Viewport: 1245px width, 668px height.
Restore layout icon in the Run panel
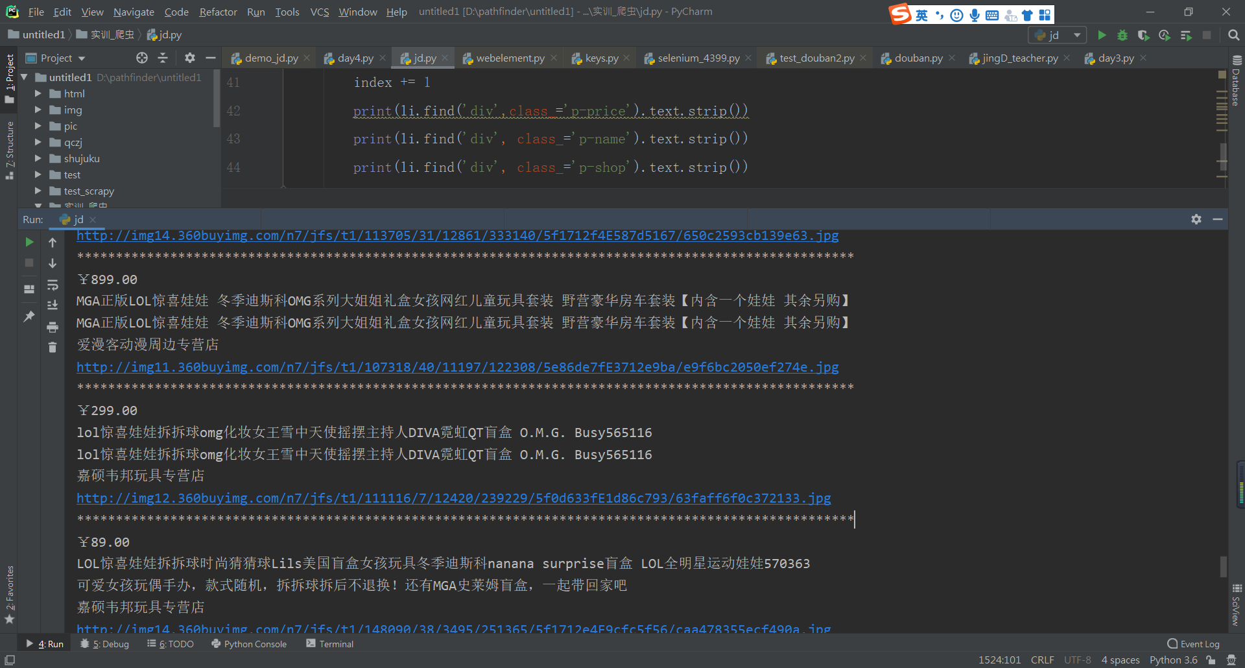pos(29,289)
